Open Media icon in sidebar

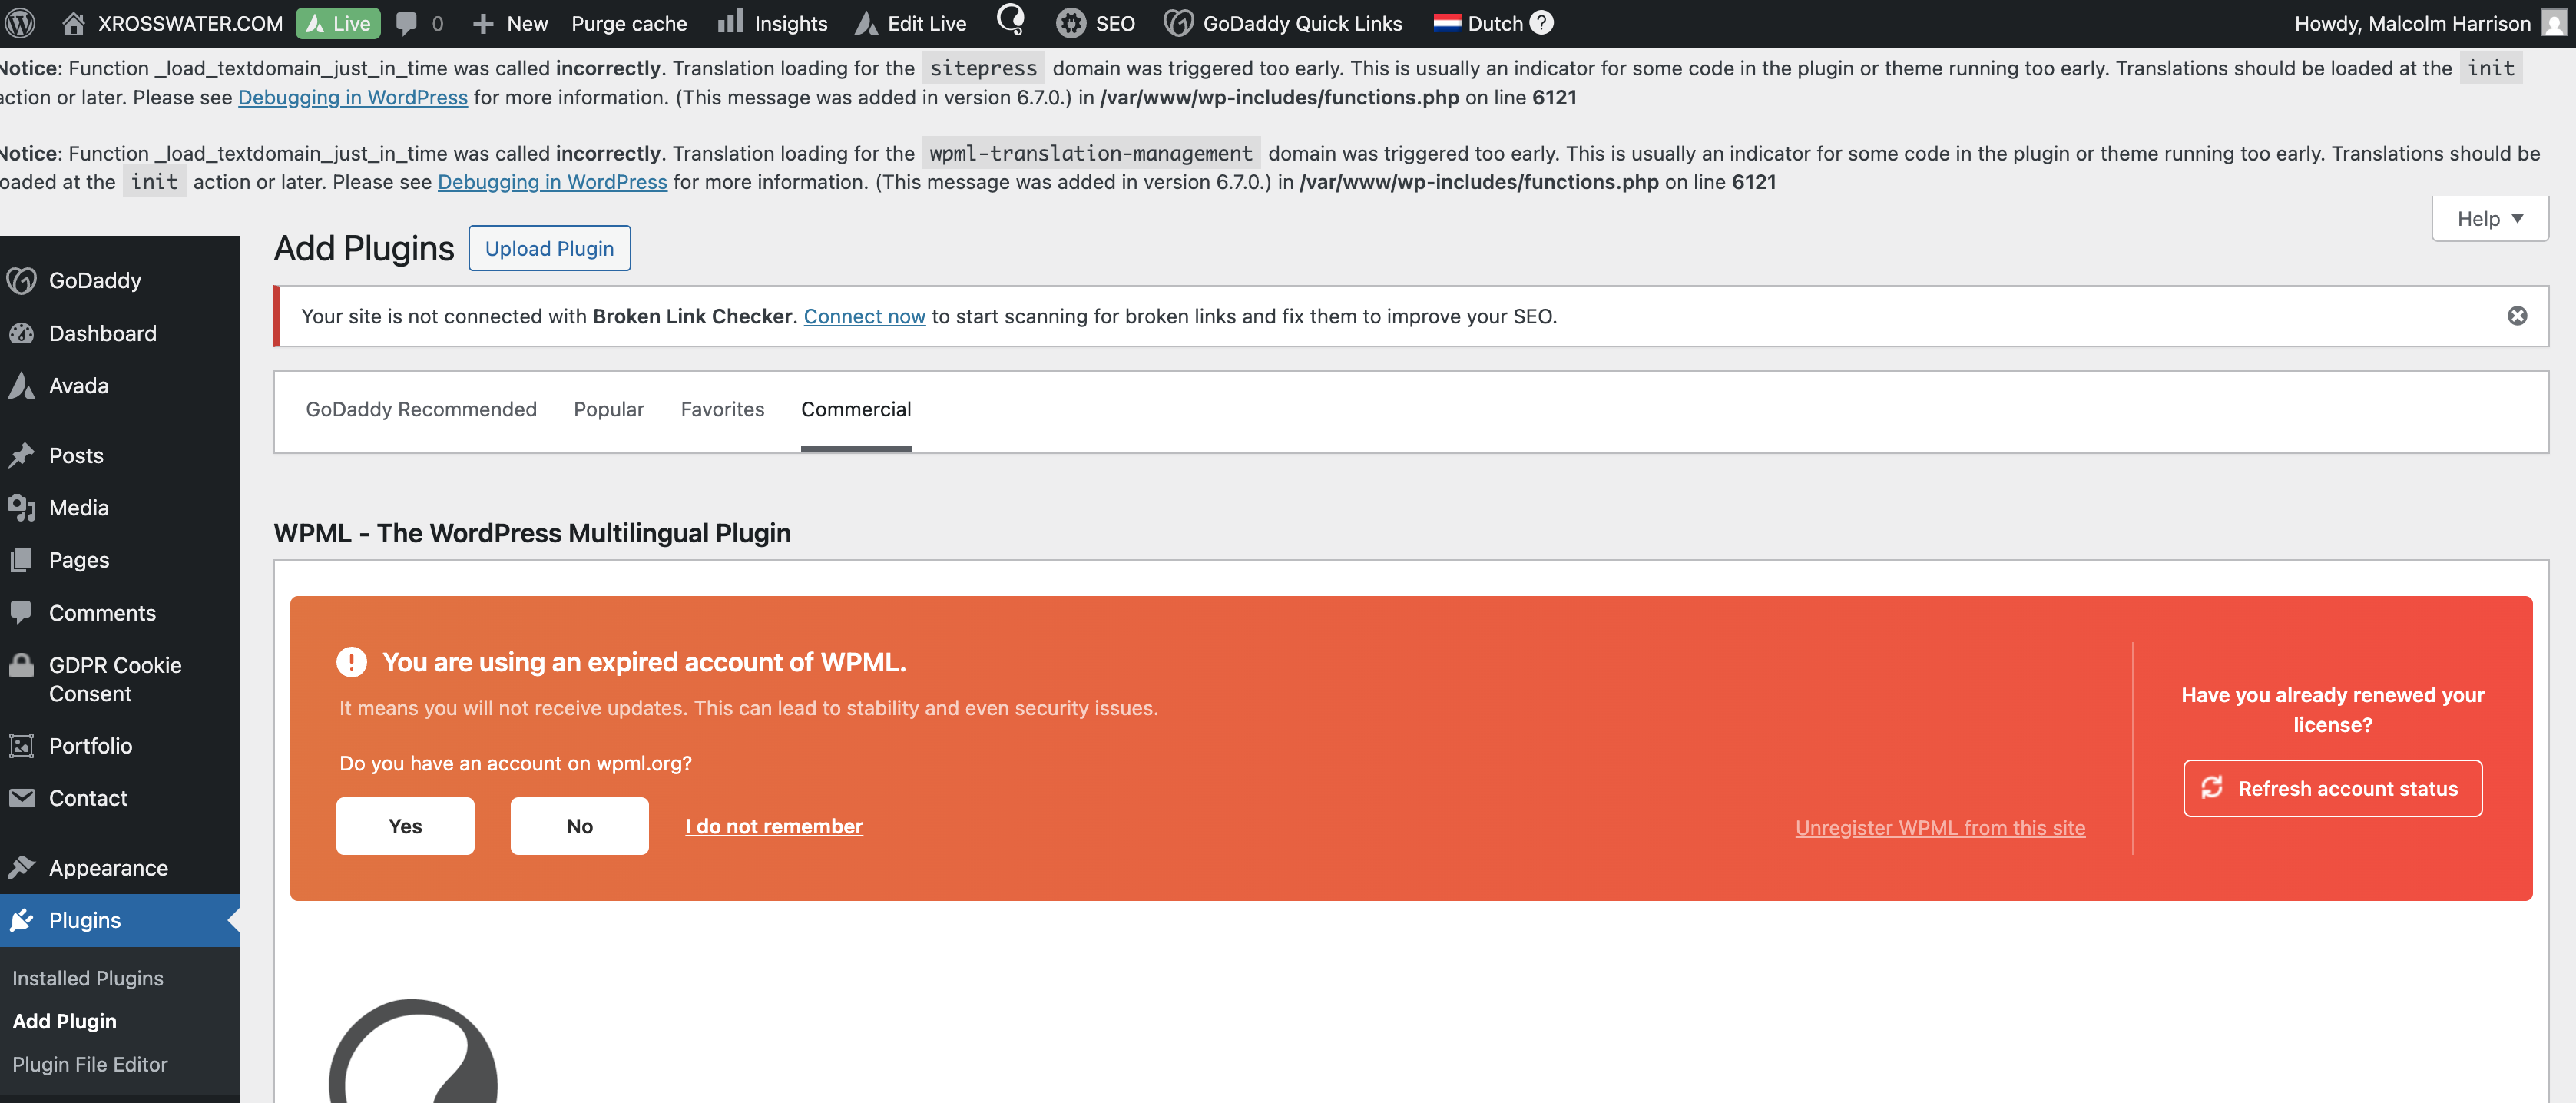(21, 507)
